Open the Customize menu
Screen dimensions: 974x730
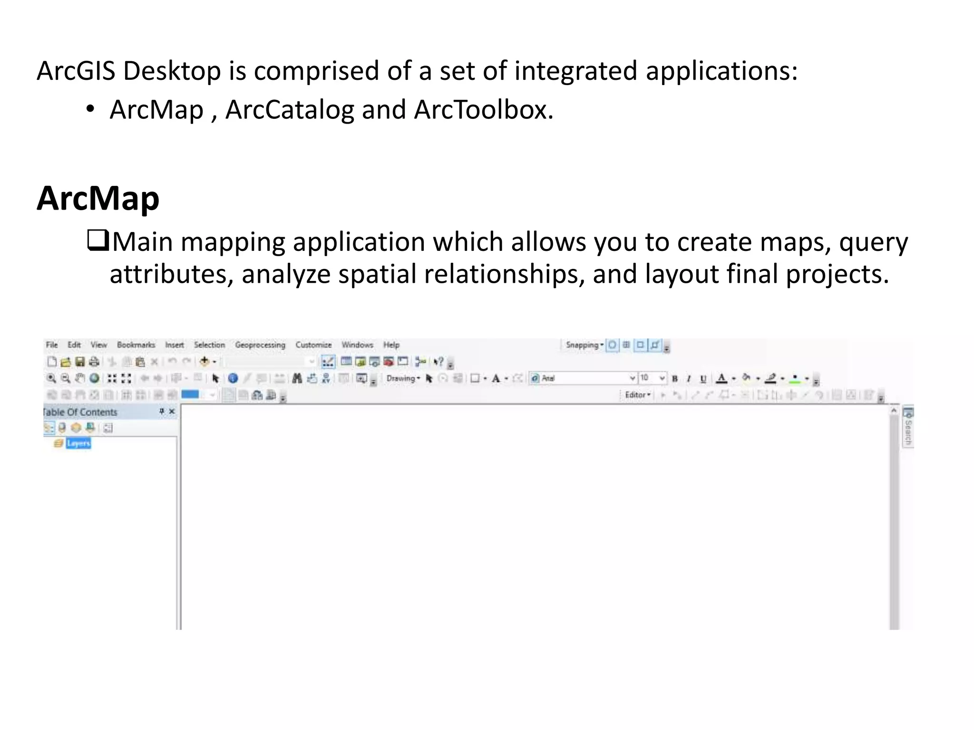coord(313,345)
